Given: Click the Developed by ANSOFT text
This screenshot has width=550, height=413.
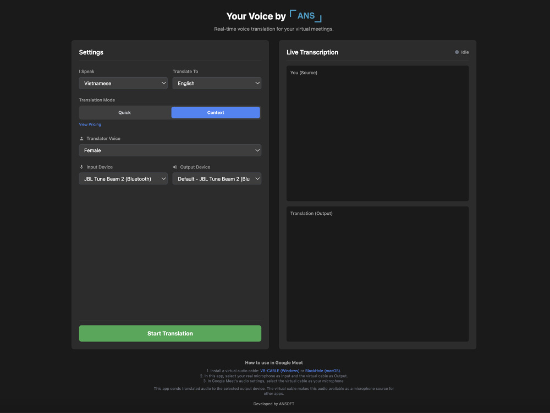Looking at the screenshot, I should [274, 404].
